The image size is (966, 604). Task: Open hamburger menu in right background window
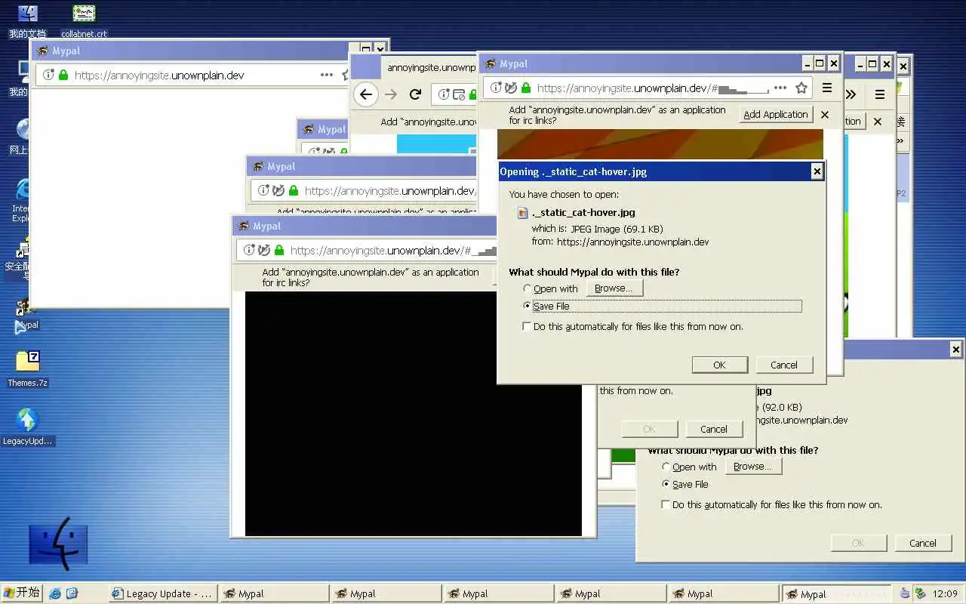pyautogui.click(x=880, y=94)
